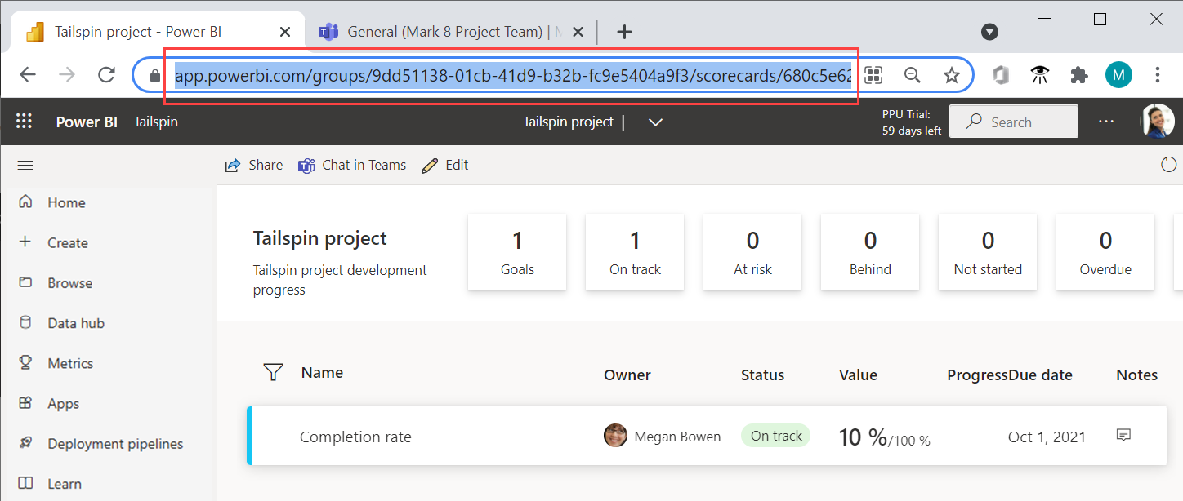Click the Oct 1, 2021 due date

click(1047, 437)
